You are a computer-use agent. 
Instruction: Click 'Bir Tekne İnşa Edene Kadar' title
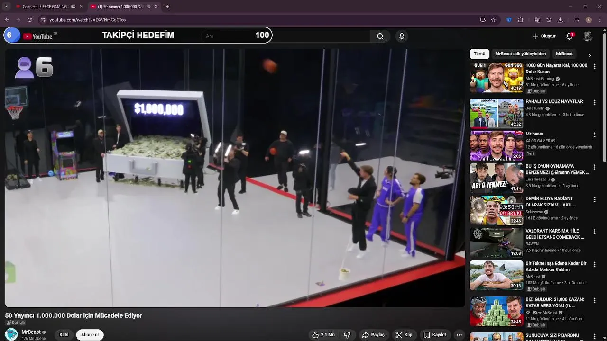pyautogui.click(x=556, y=267)
